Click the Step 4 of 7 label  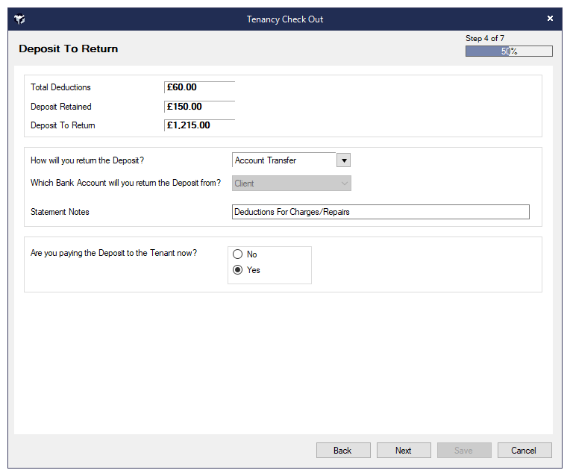click(485, 38)
